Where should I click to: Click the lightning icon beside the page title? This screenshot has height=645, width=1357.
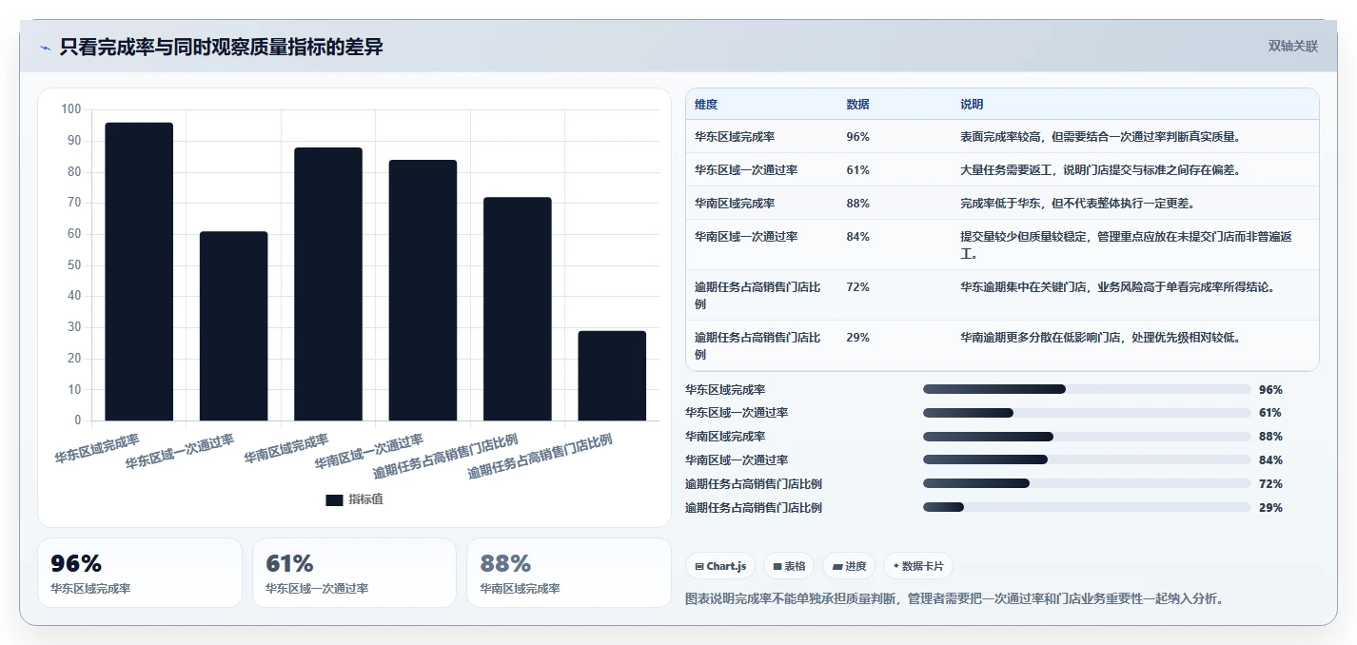pyautogui.click(x=45, y=48)
